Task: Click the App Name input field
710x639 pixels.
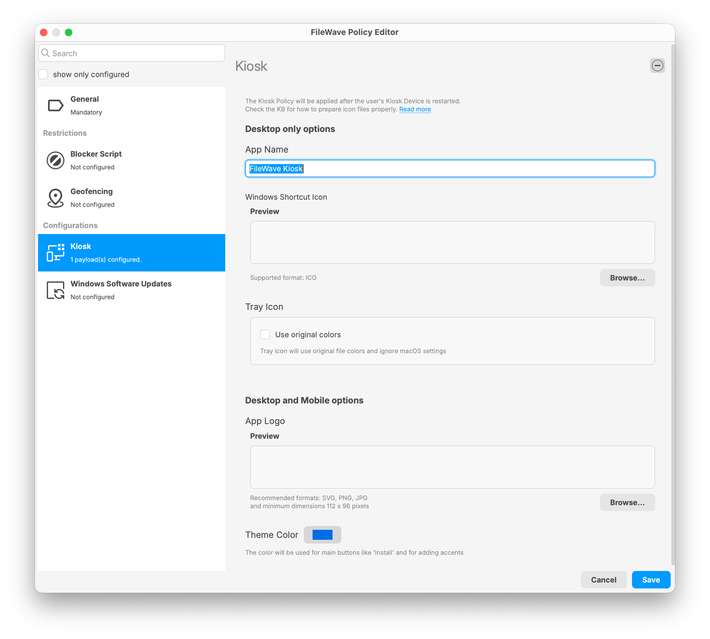Action: [450, 169]
